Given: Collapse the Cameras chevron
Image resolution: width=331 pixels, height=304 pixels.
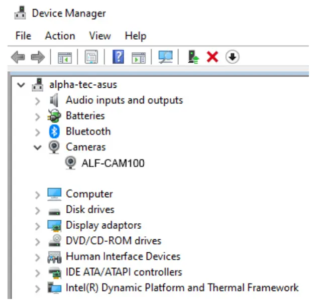Looking at the screenshot, I should click(x=38, y=147).
